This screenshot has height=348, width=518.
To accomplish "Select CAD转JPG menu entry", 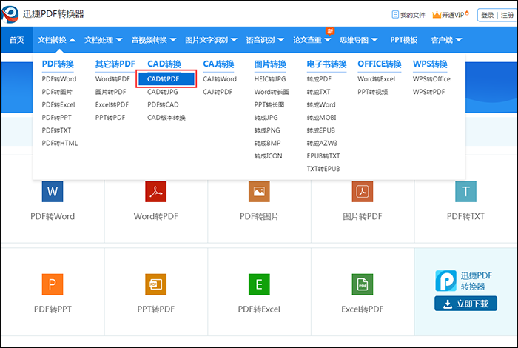I will coord(163,92).
